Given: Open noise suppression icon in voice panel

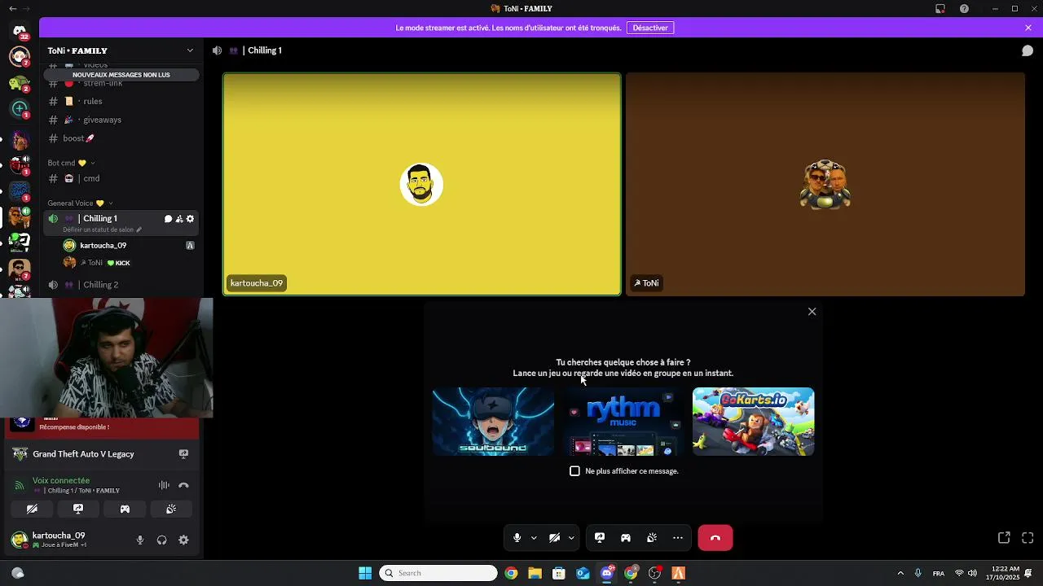Looking at the screenshot, I should [x=164, y=485].
